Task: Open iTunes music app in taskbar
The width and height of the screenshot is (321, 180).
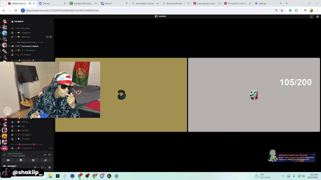Action: pyautogui.click(x=65, y=176)
